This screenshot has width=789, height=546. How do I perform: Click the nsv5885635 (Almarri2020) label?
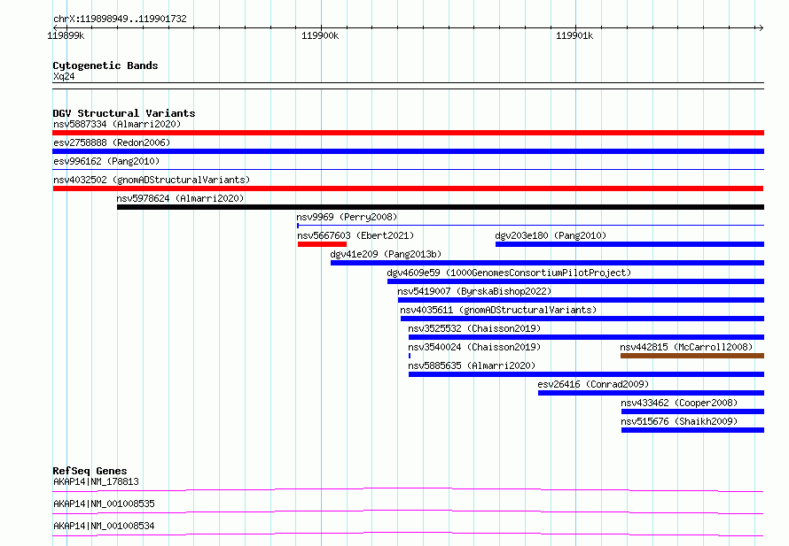pos(472,365)
